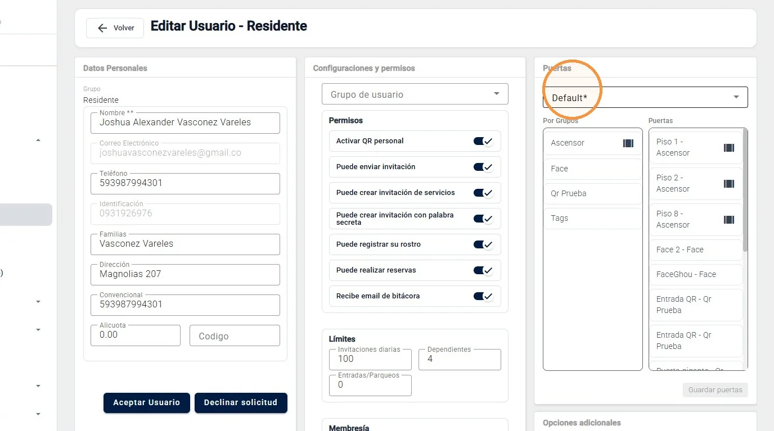
Task: Click Declinar solicitud button
Action: click(241, 403)
